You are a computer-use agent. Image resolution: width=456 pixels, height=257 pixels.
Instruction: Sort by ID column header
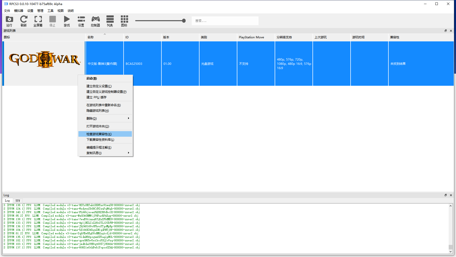pos(142,37)
